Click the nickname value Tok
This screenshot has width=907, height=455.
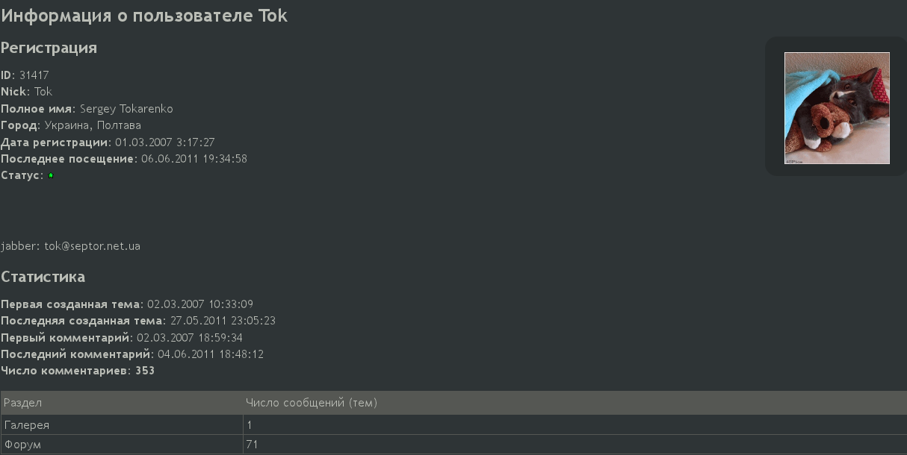tap(43, 92)
